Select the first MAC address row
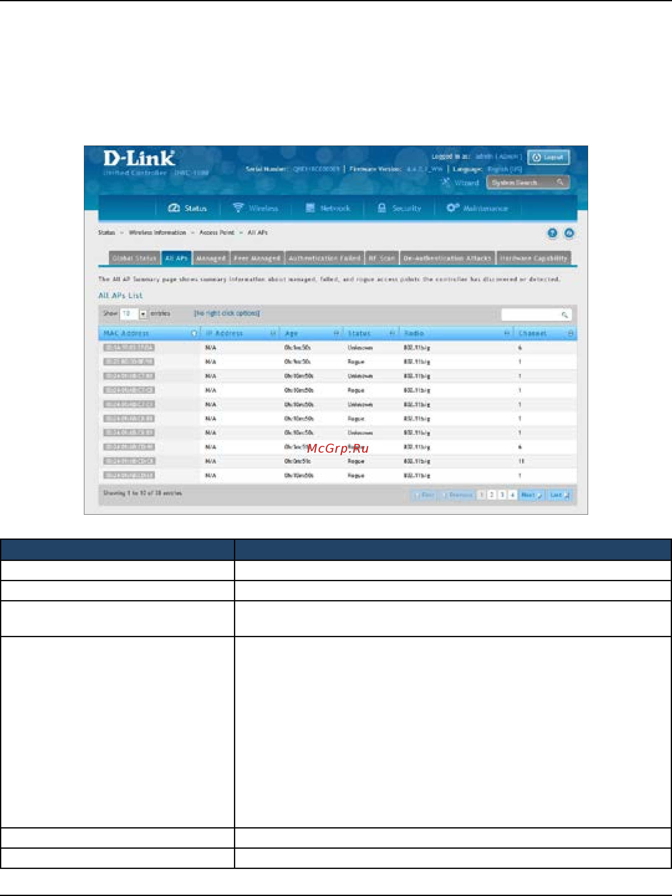 (x=129, y=348)
